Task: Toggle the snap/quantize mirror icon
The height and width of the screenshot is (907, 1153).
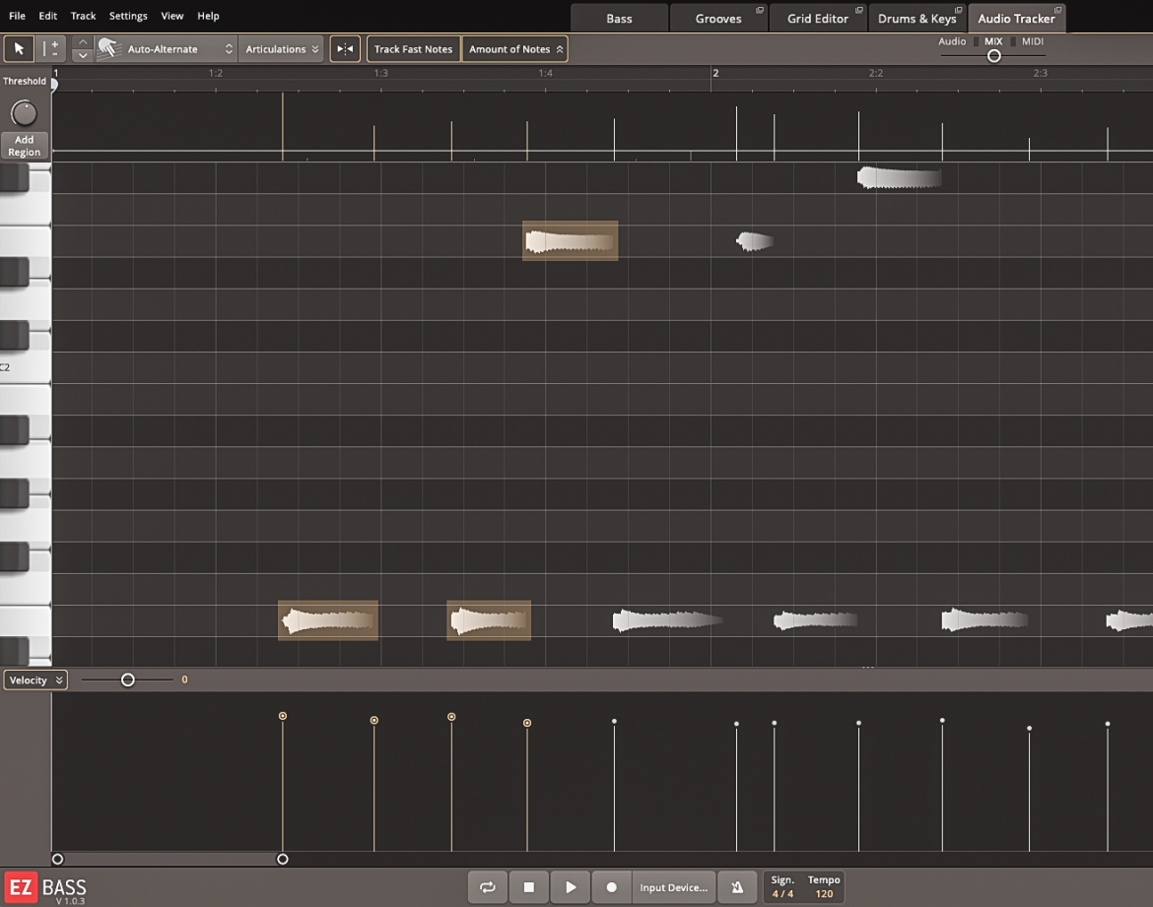Action: click(345, 49)
